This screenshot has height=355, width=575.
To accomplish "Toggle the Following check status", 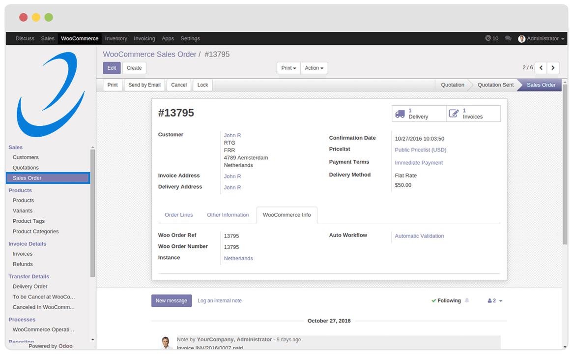I will click(x=446, y=300).
